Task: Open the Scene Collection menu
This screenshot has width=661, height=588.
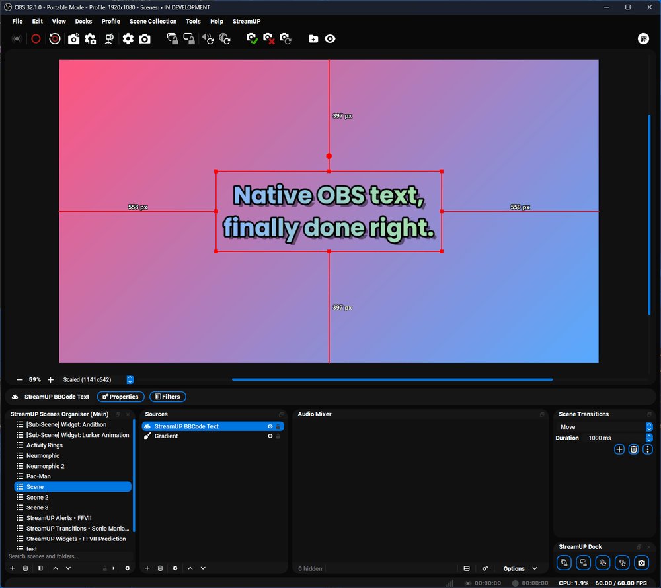Action: tap(153, 22)
